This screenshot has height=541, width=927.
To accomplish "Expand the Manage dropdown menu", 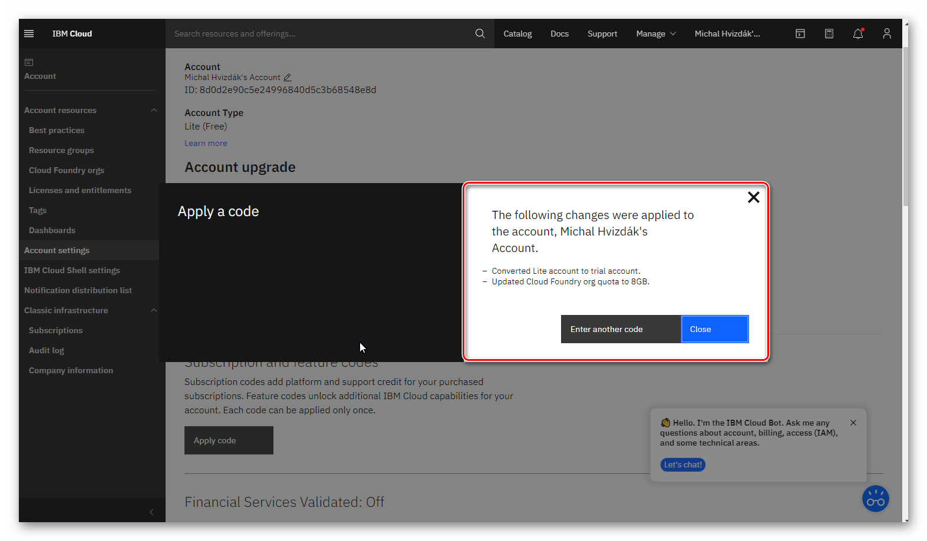I will tap(655, 34).
